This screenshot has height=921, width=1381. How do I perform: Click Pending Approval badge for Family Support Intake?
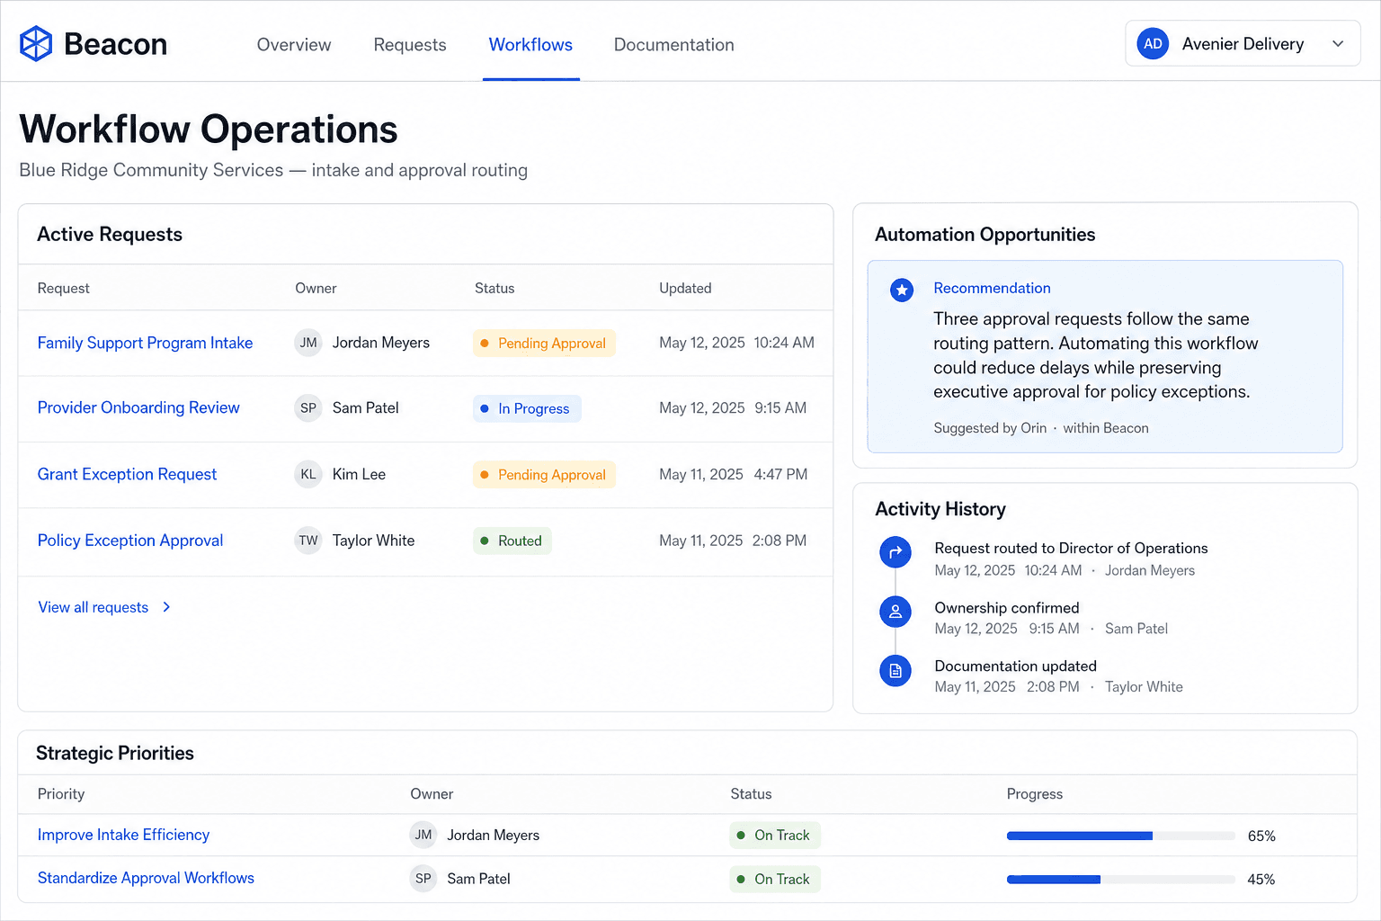coord(544,343)
